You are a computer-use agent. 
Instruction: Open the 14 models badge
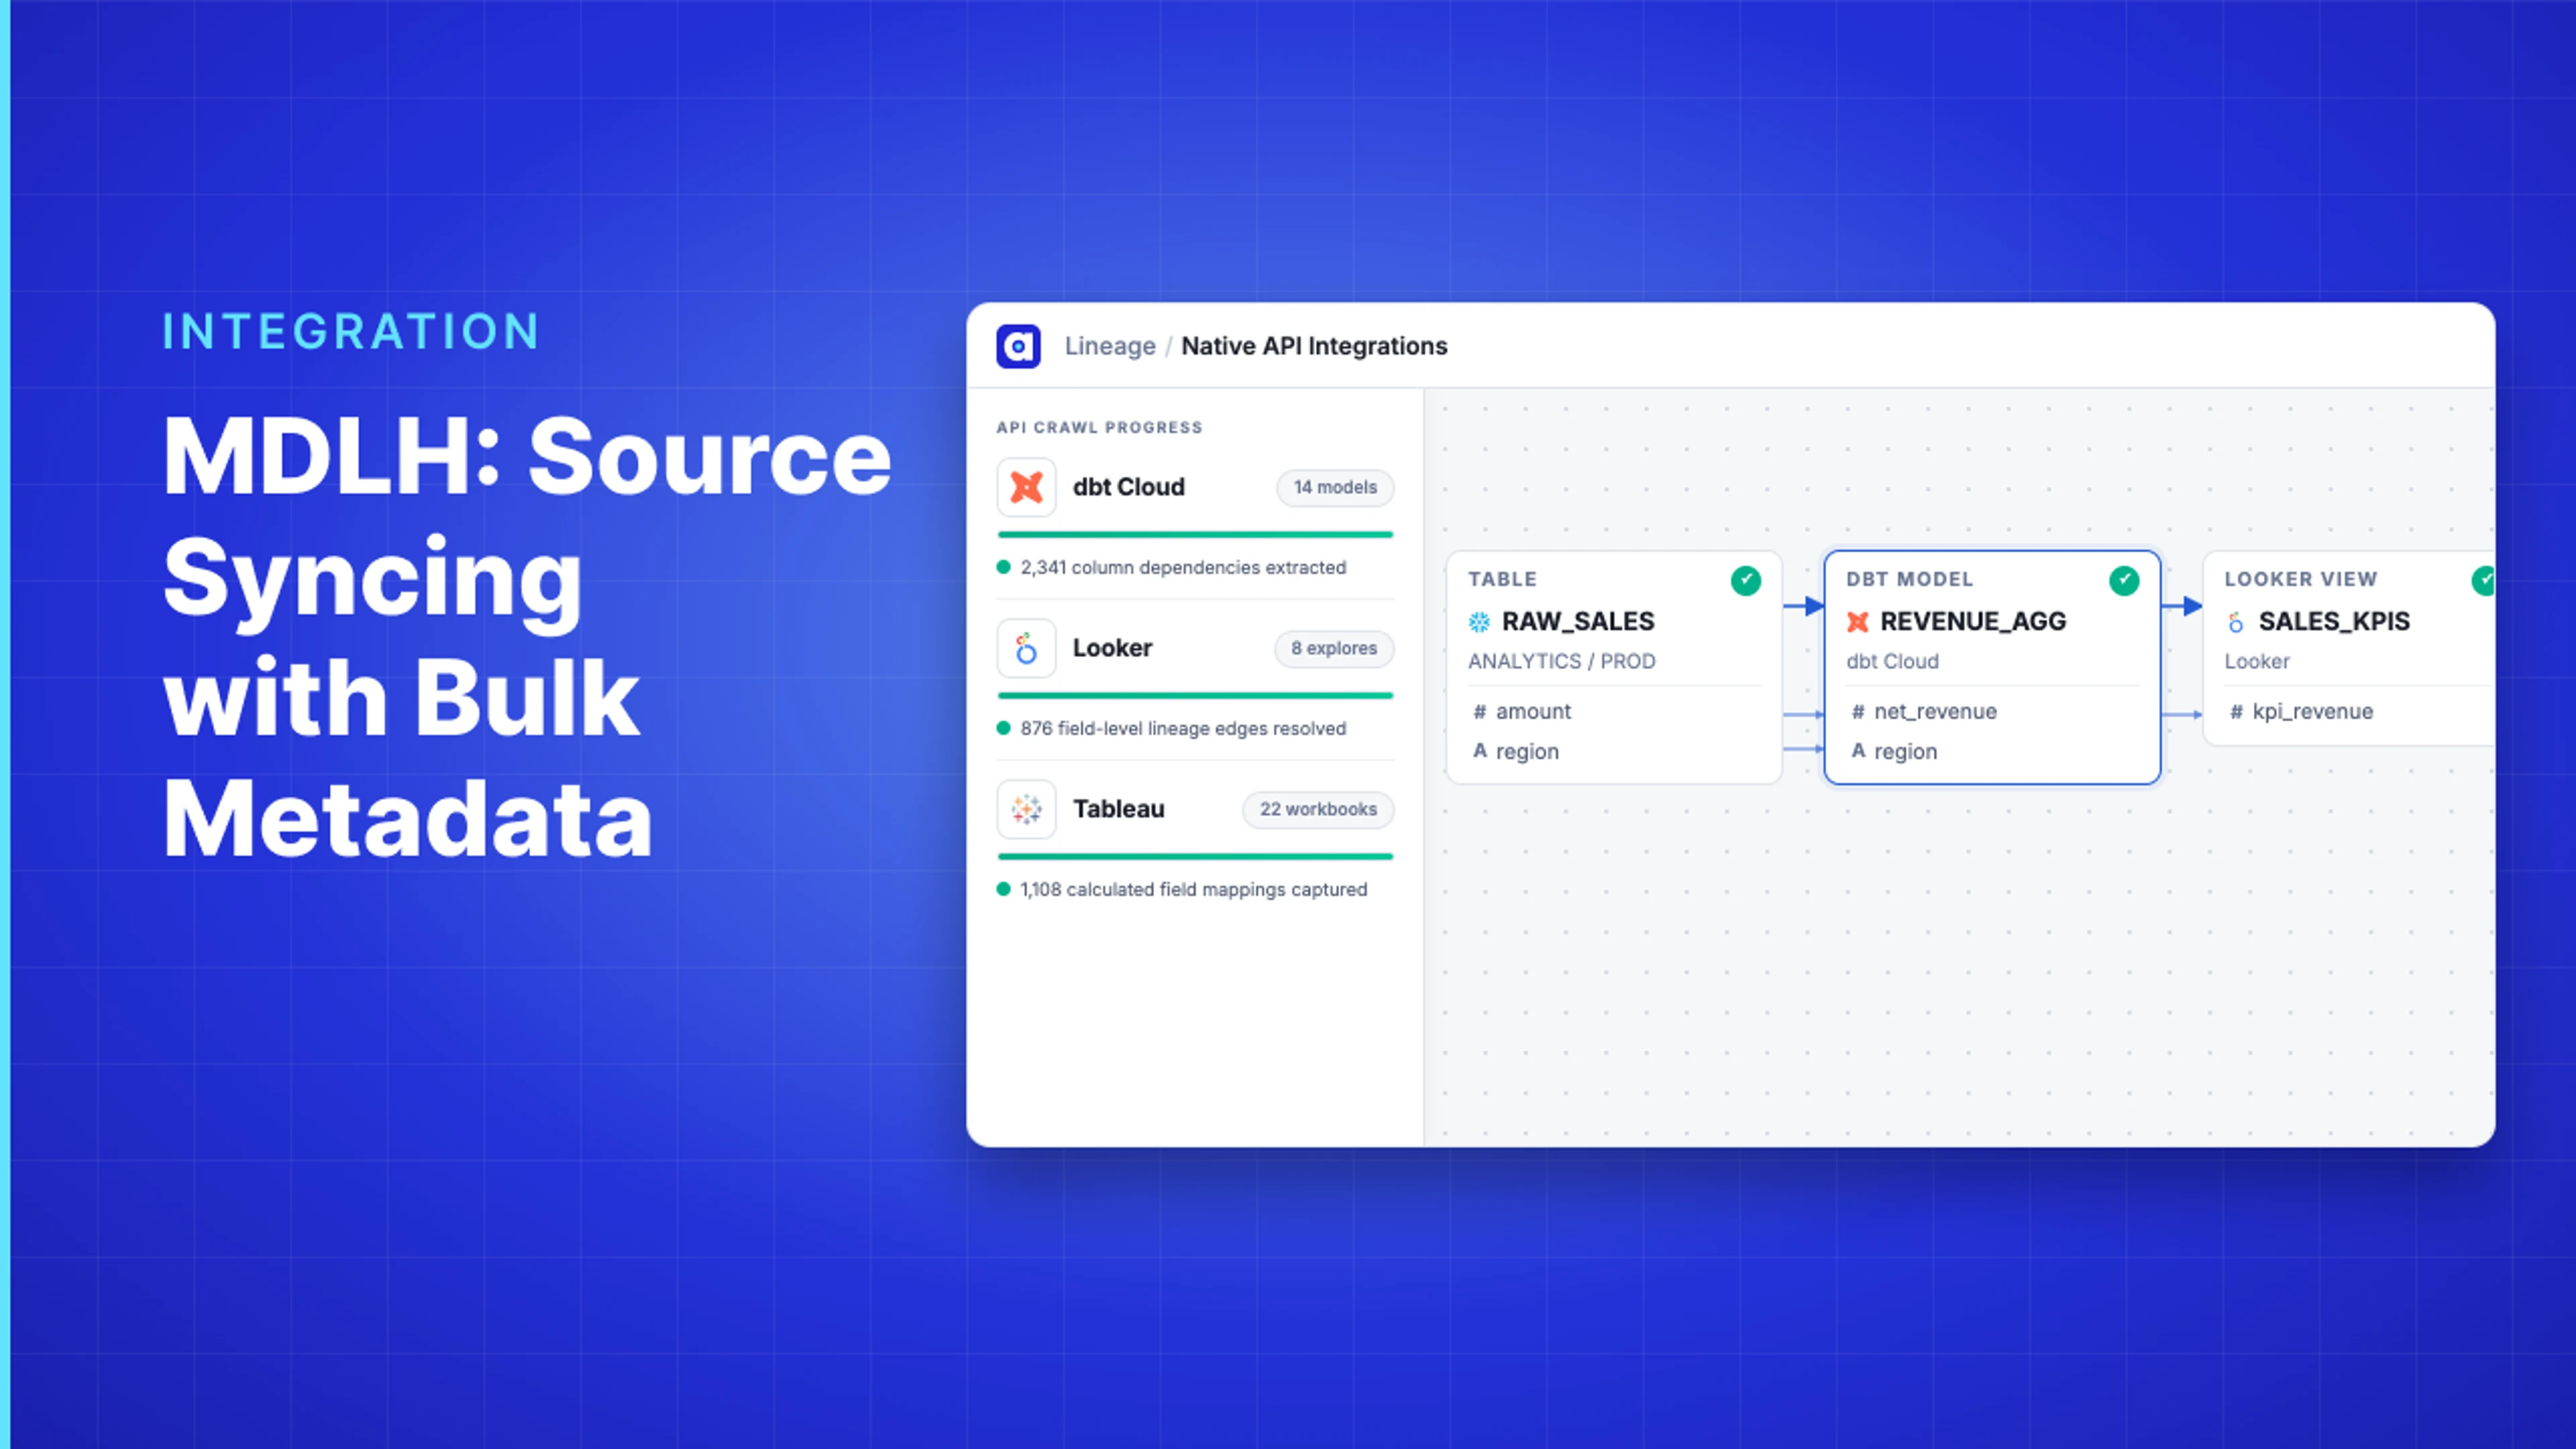[x=1335, y=487]
